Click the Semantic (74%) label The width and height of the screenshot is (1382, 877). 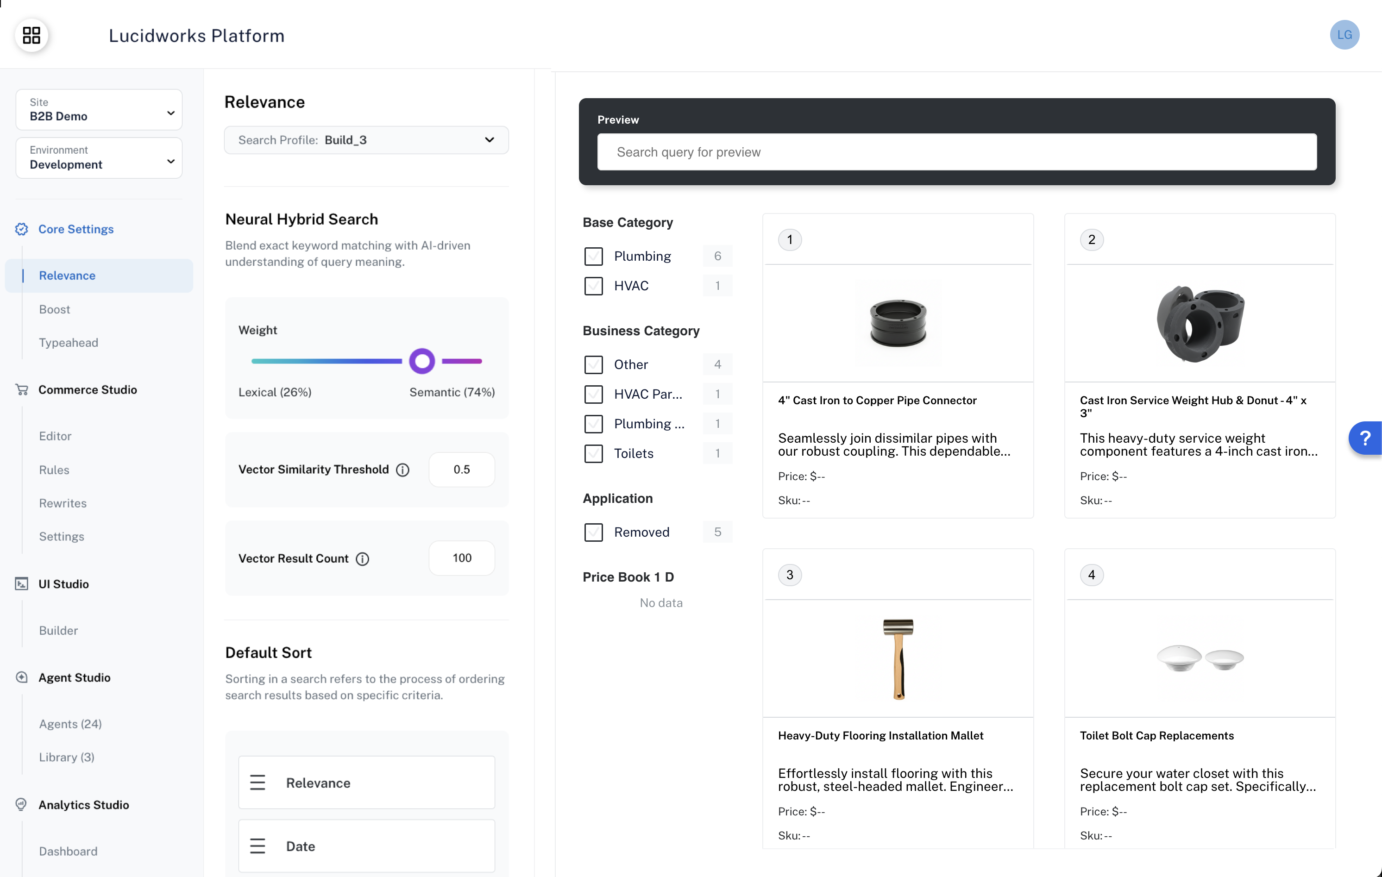pos(452,393)
